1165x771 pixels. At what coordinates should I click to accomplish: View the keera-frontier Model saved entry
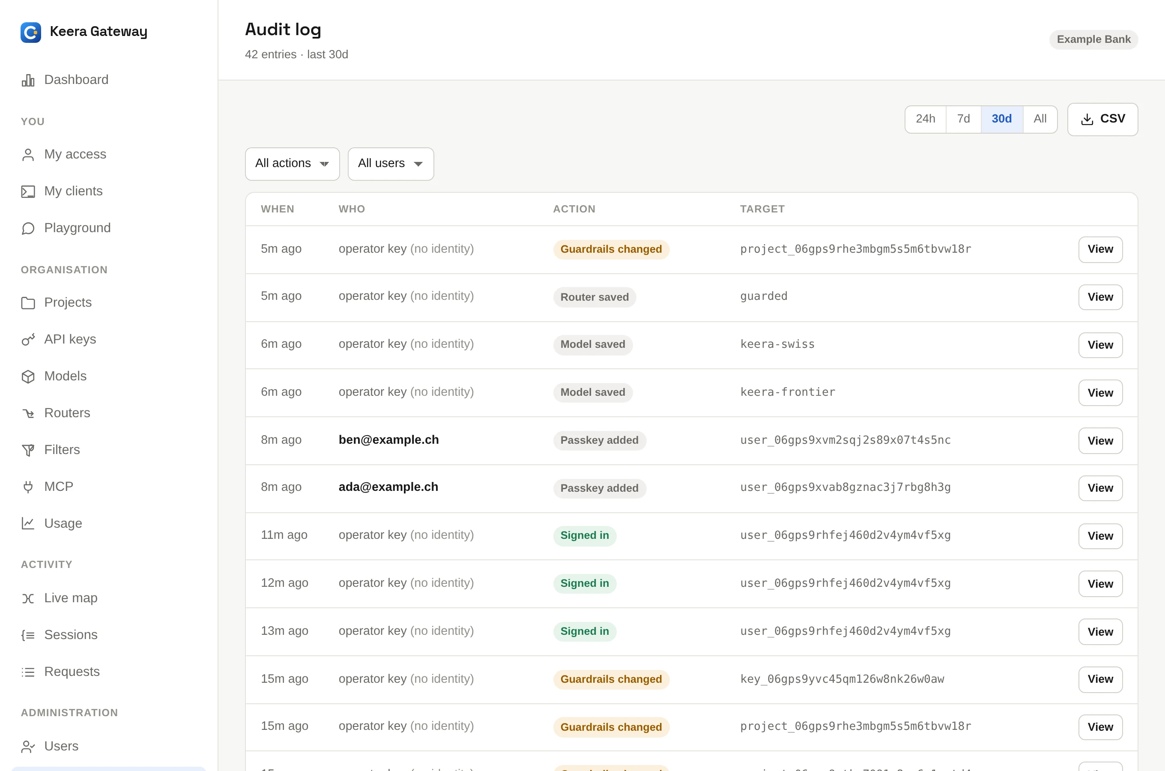[x=1100, y=393]
